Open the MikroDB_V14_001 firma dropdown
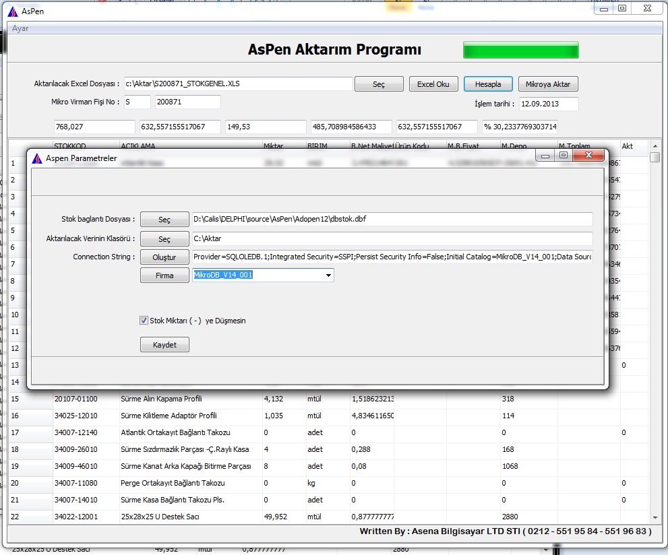The width and height of the screenshot is (668, 555). [328, 275]
